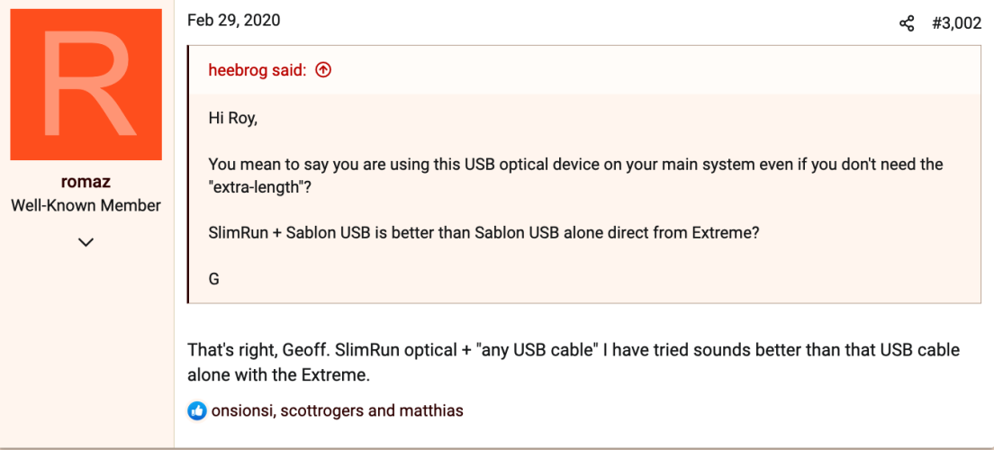Image resolution: width=994 pixels, height=450 pixels.
Task: Click the quoted sentence starting "SlimRun + Sablon USB"
Action: click(x=483, y=232)
